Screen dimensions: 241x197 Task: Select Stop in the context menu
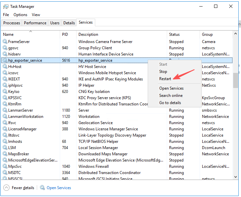163,72
